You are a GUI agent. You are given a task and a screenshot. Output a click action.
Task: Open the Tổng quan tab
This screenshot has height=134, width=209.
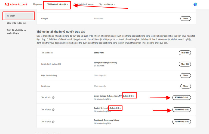point(37,4)
